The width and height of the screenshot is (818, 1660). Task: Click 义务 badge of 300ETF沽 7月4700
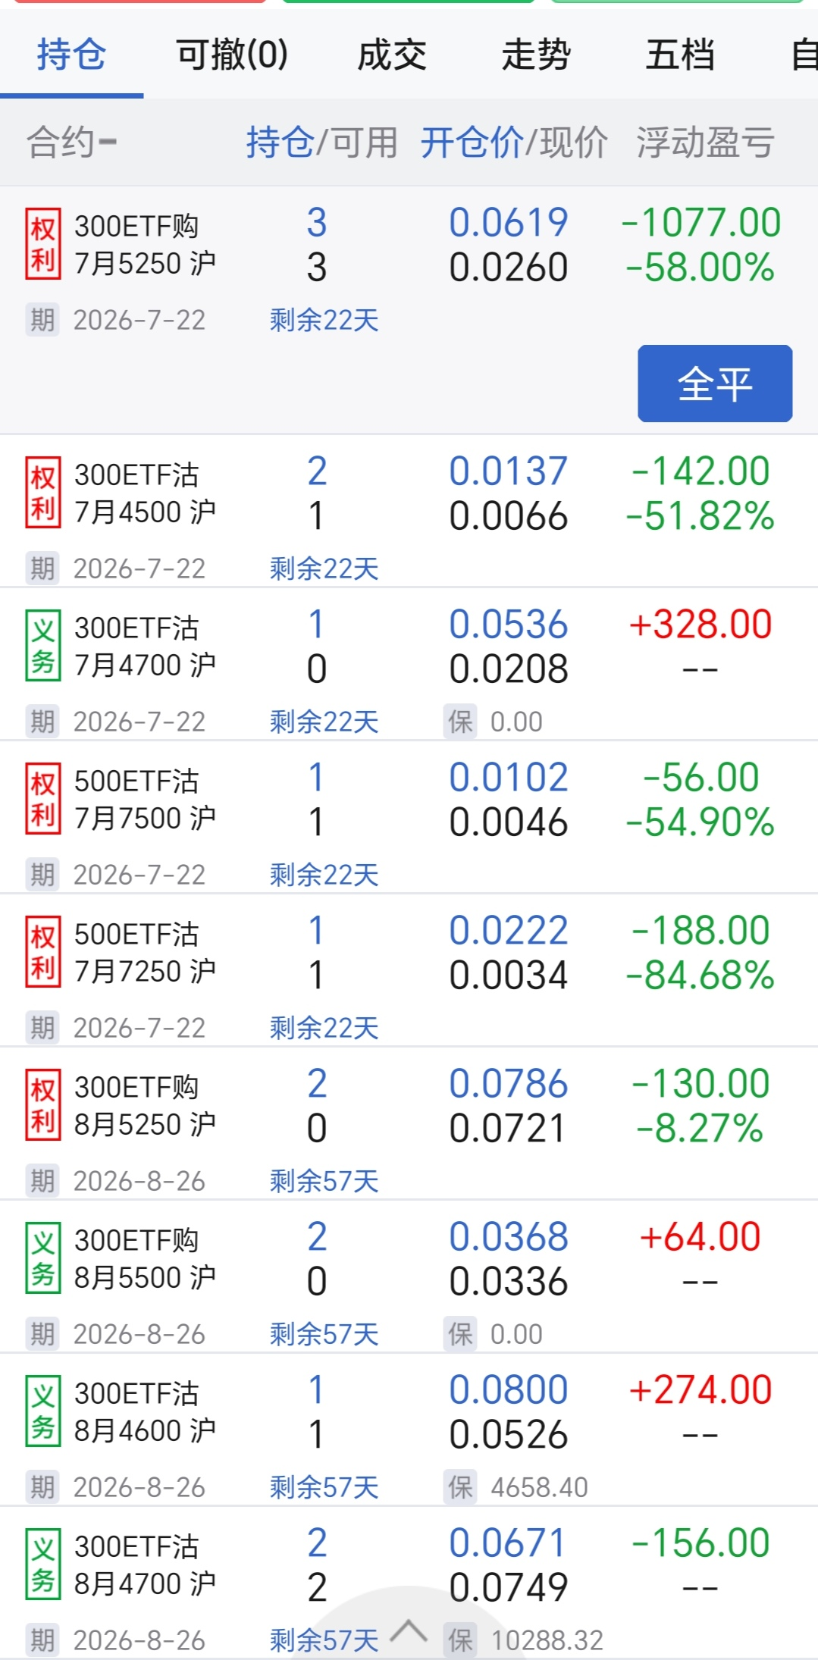point(43,647)
